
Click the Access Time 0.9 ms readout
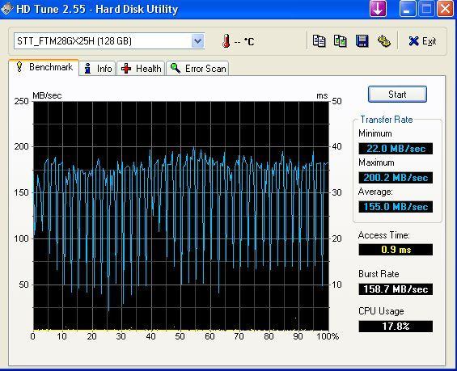click(x=396, y=250)
